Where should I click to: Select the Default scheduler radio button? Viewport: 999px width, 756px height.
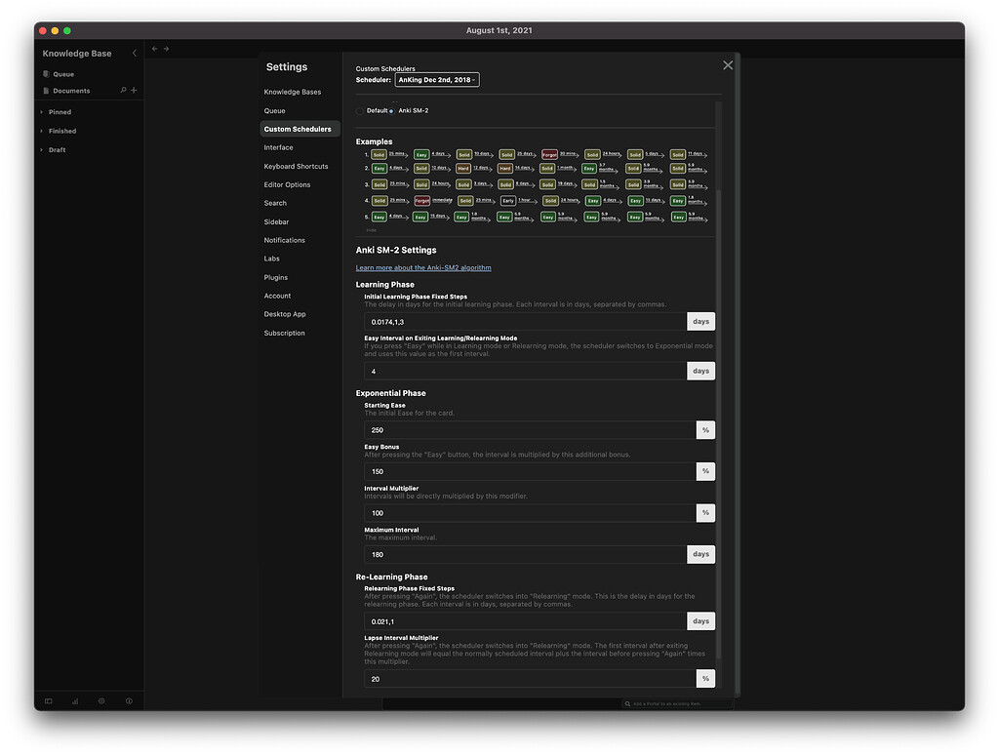click(x=358, y=110)
